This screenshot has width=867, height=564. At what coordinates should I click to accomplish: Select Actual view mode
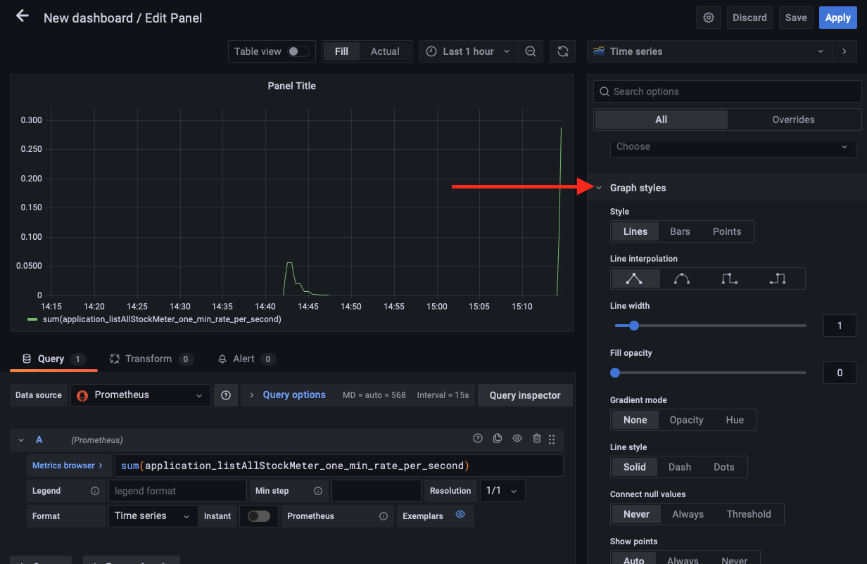click(385, 51)
